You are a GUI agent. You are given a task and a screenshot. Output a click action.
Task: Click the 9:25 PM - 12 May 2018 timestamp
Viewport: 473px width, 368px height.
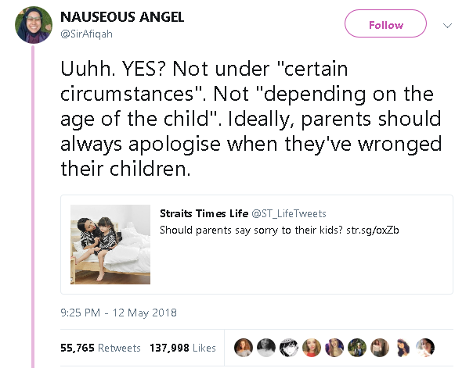(x=117, y=313)
